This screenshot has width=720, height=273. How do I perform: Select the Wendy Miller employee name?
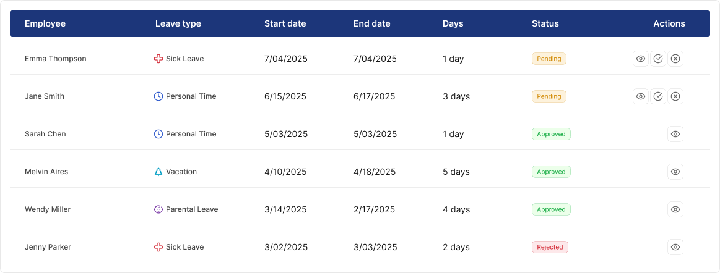coord(48,209)
